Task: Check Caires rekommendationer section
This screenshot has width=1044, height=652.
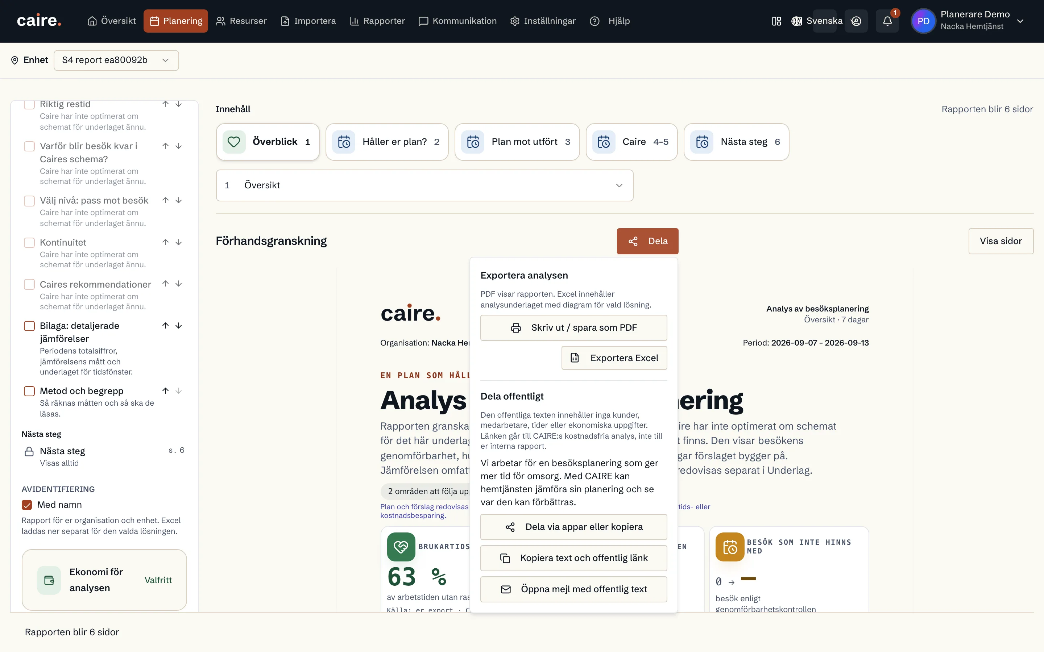Action: (x=29, y=285)
